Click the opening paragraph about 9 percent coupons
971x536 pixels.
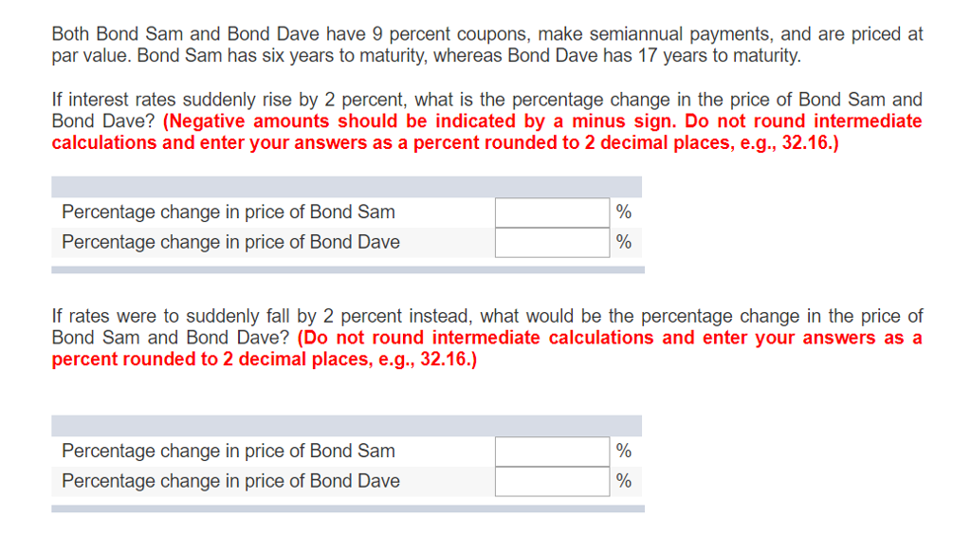click(487, 45)
